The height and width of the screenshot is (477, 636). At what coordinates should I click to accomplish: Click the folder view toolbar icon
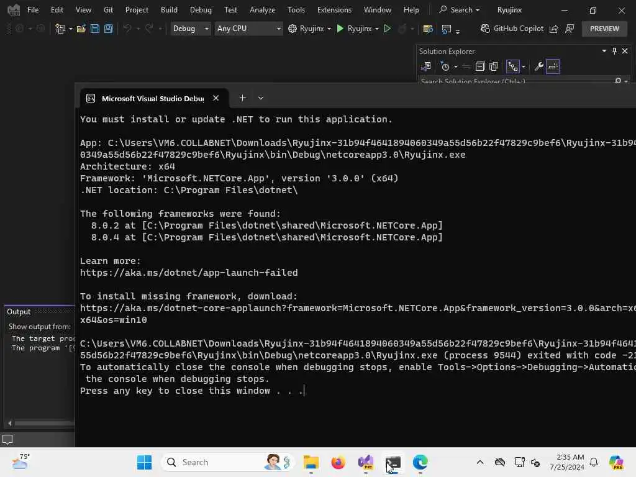(428, 29)
